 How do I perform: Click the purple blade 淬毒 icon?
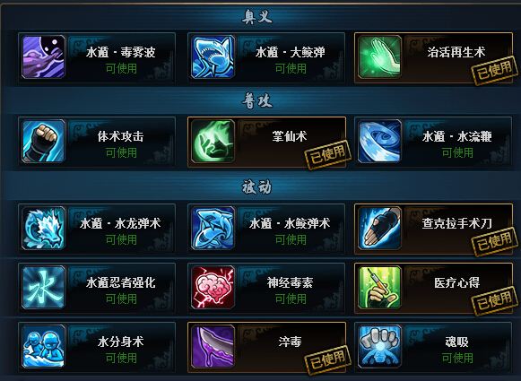[213, 346]
